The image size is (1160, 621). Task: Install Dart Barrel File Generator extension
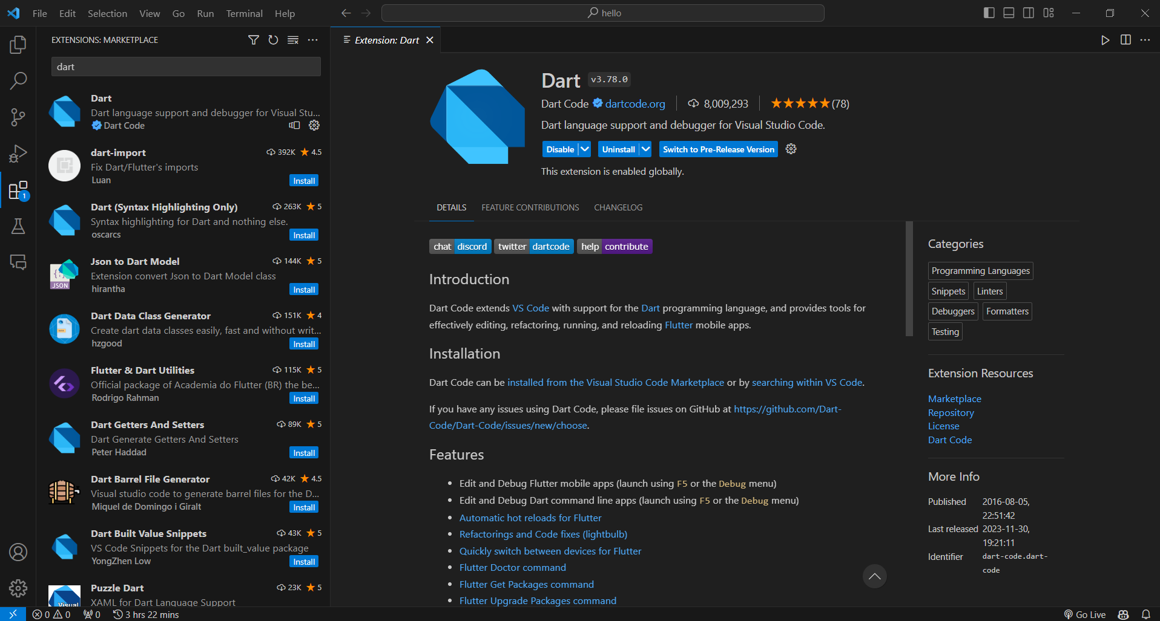(x=304, y=507)
